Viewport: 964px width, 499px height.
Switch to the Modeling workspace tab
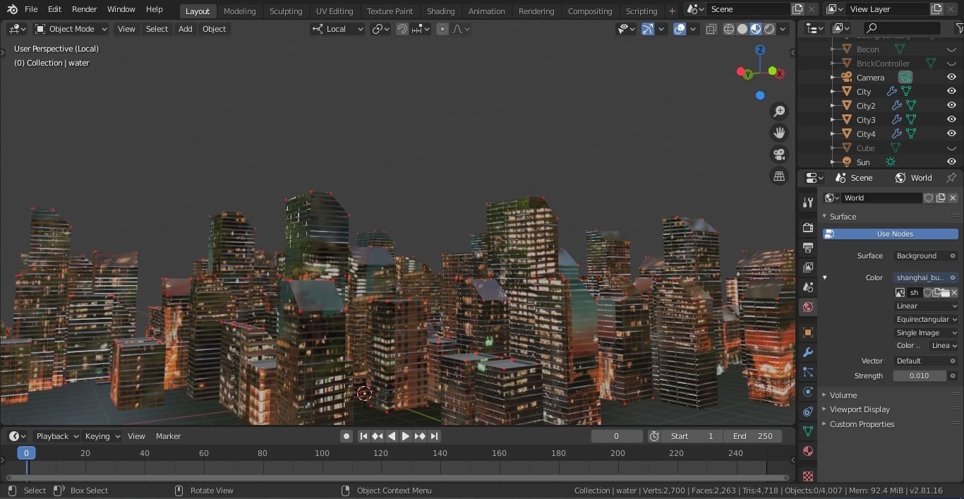[x=239, y=11]
